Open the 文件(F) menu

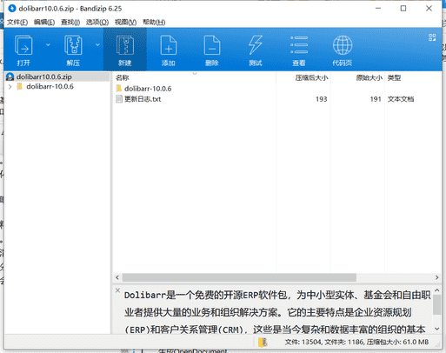coord(17,22)
